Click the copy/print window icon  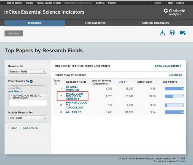(x=172, y=33)
